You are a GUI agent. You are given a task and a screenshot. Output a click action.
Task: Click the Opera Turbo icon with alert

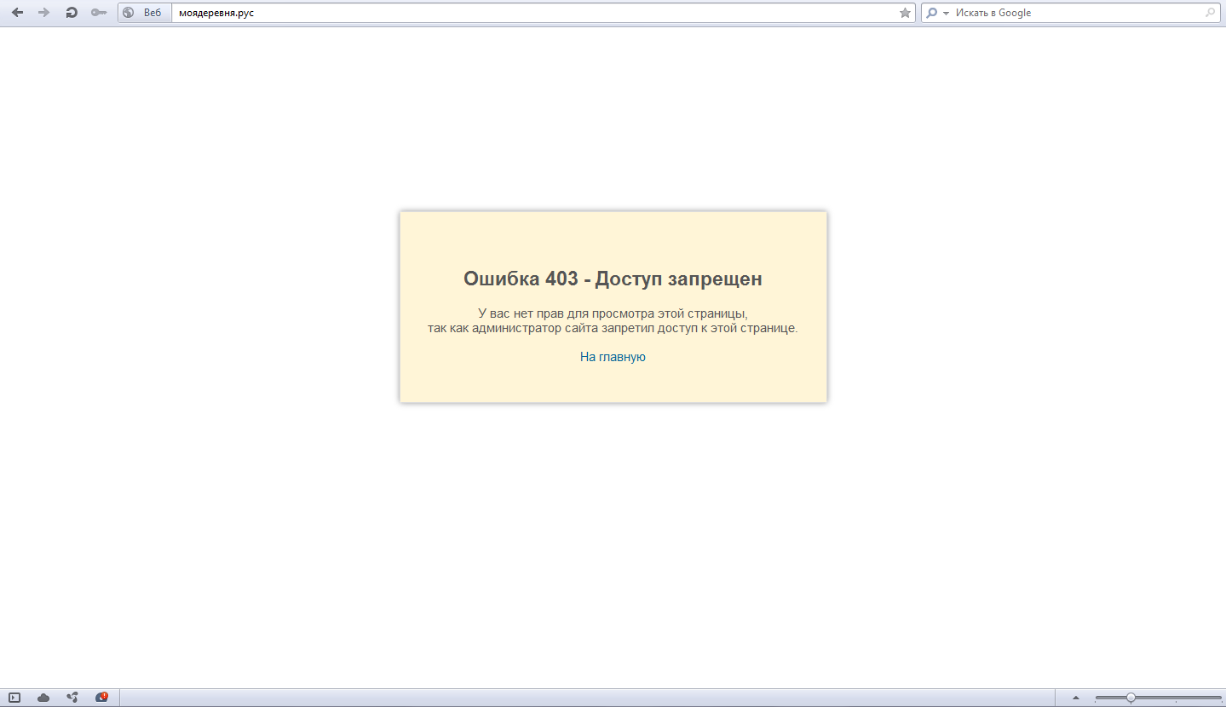point(101,698)
